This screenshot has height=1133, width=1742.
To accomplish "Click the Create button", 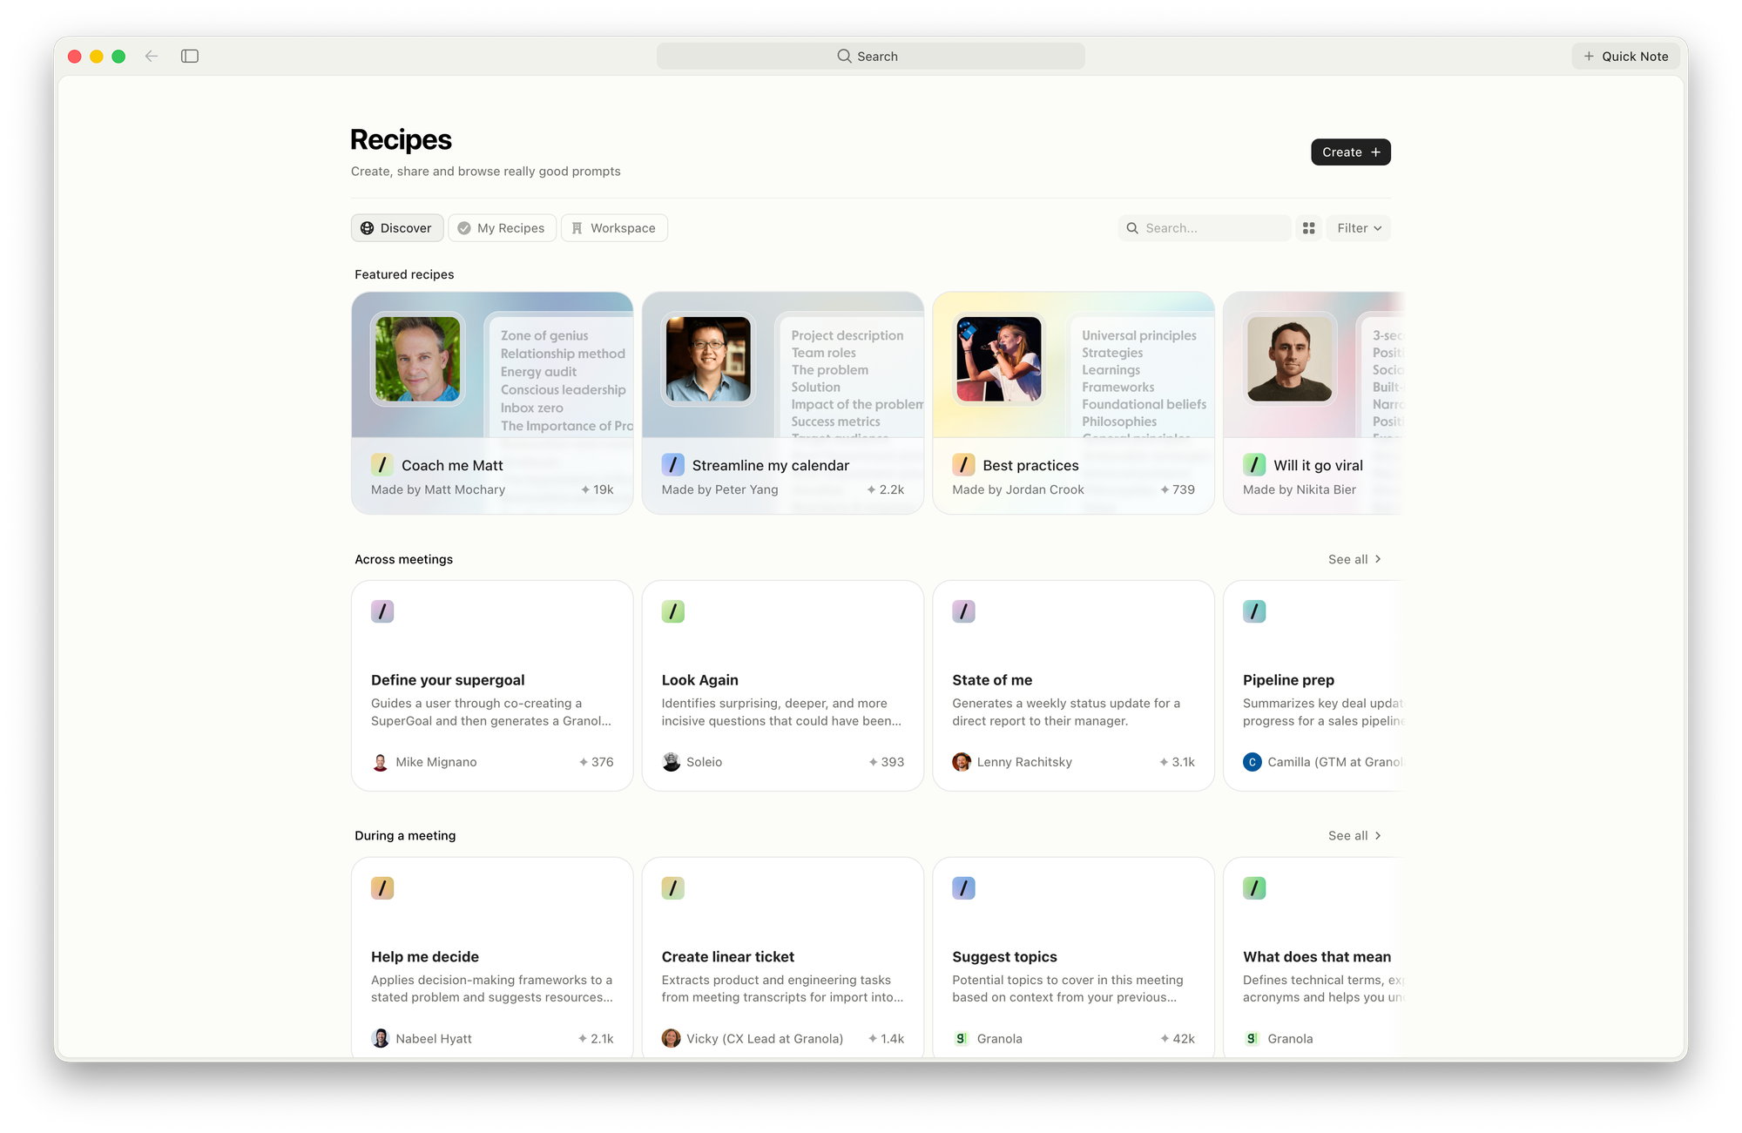I will click(x=1350, y=152).
